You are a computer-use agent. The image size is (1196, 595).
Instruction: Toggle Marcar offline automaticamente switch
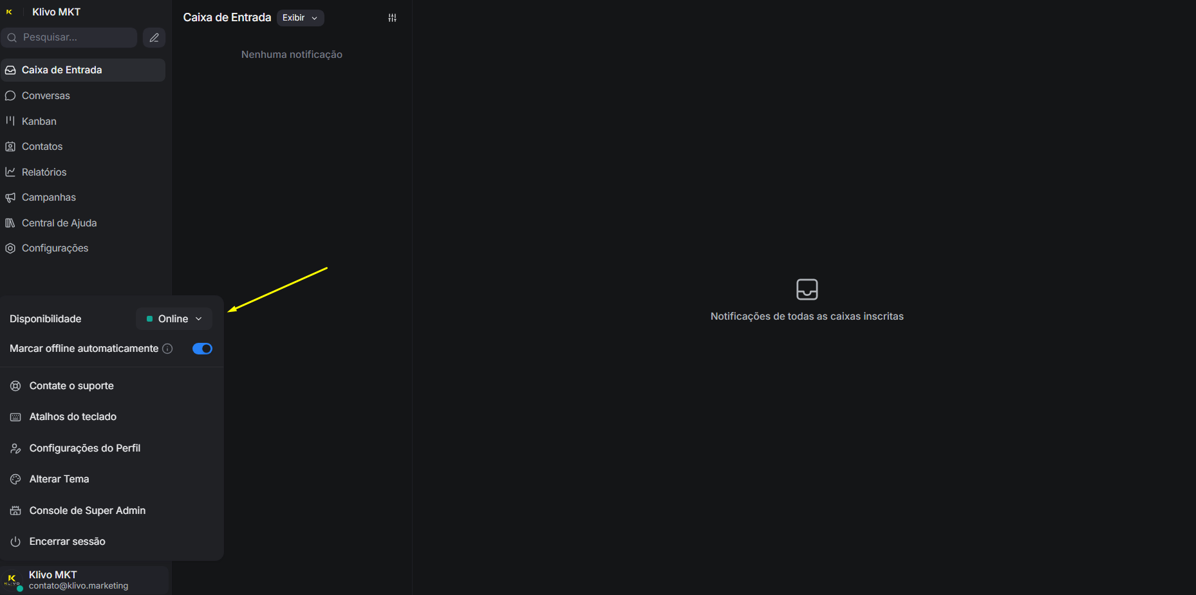pos(202,349)
